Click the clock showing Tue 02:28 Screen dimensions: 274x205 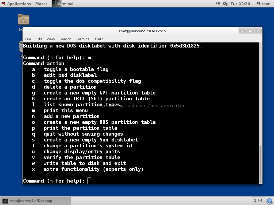tap(240, 4)
